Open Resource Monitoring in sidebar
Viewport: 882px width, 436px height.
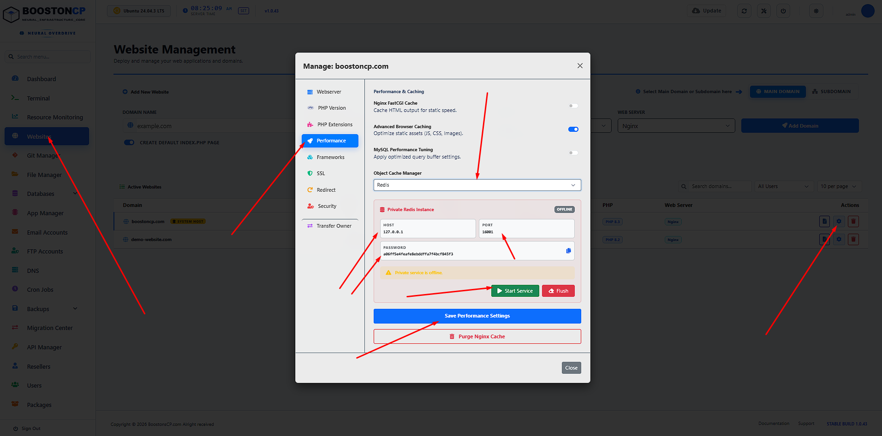(x=47, y=117)
